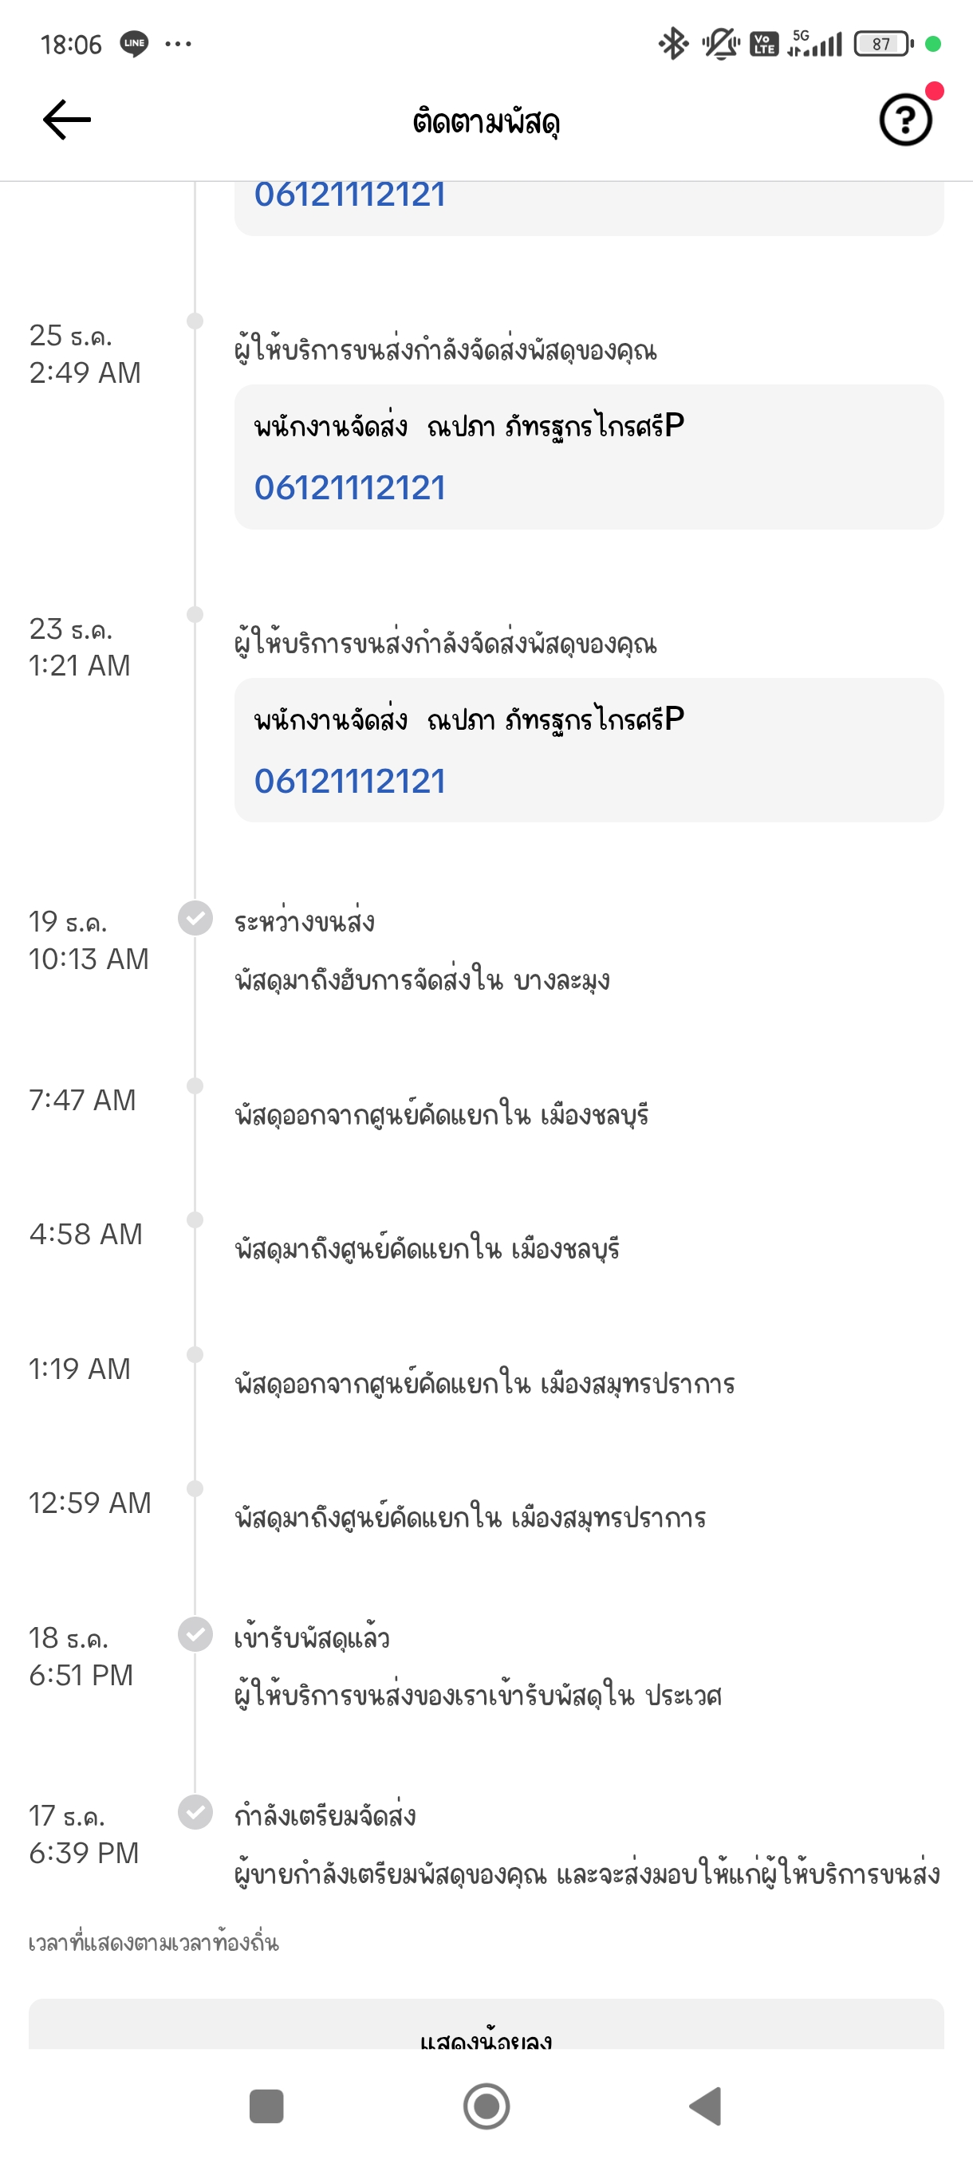973x2163 pixels.
Task: Tap the พัสดุมาถึงฮับการจัดส่งใน บางละมุง status text
Action: pos(422,980)
